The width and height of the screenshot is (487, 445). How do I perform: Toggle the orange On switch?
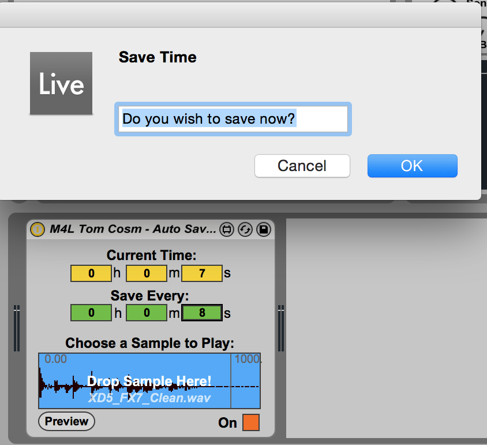(x=251, y=422)
